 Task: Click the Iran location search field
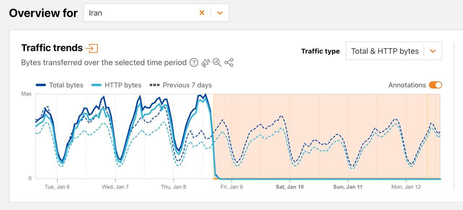tap(141, 13)
